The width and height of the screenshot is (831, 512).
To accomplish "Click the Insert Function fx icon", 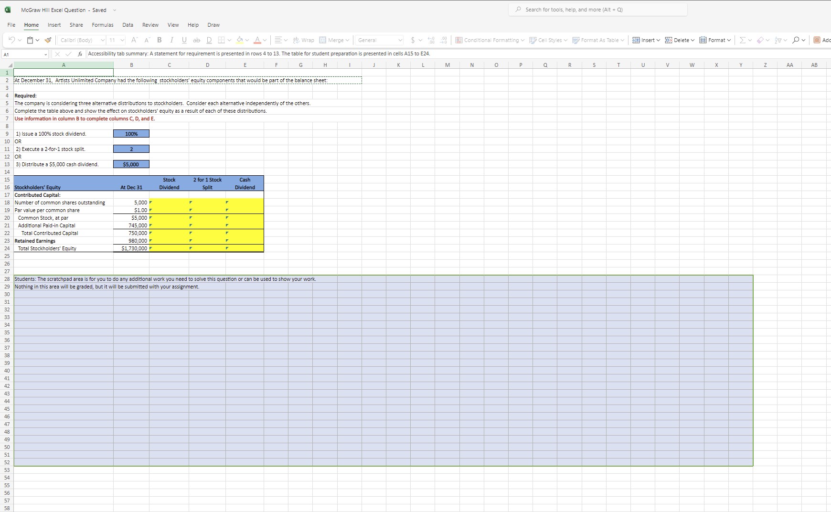I will tap(80, 54).
